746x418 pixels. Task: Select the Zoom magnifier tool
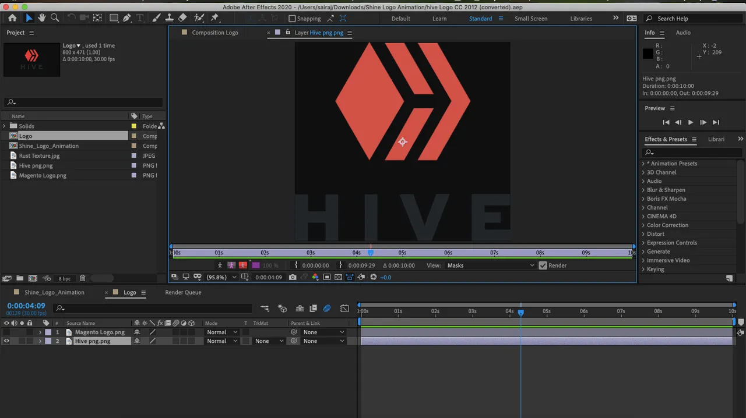tap(55, 18)
